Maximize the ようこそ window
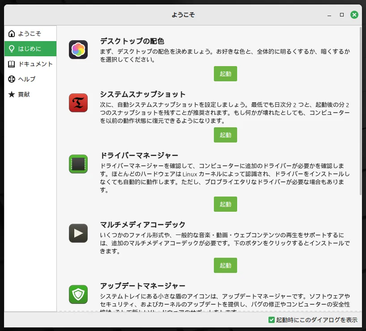366x331 pixels. tap(342, 15)
